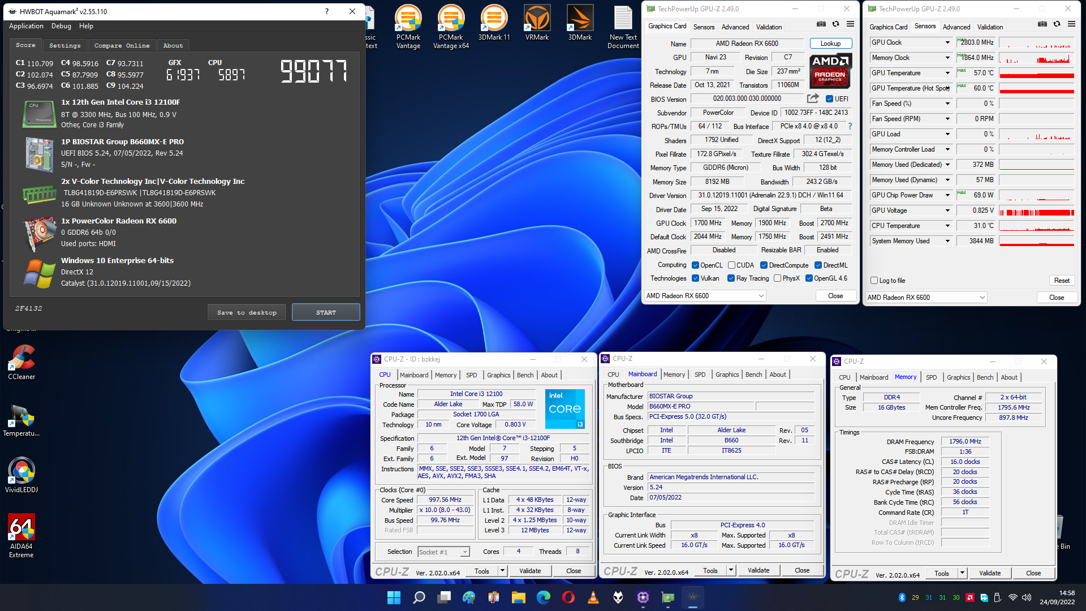1086x611 pixels.
Task: Click the BIOS export share icon in GPU-Z
Action: pyautogui.click(x=813, y=98)
